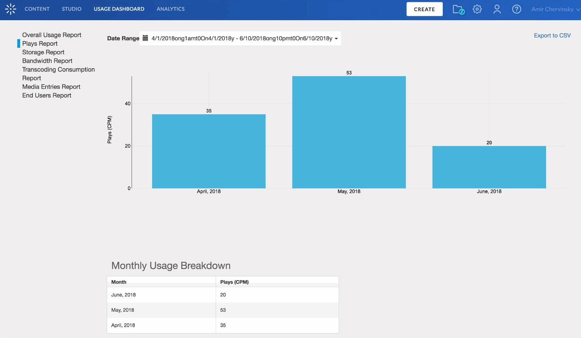This screenshot has height=338, width=581.
Task: Select the Usage Dashboard tab
Action: point(119,9)
